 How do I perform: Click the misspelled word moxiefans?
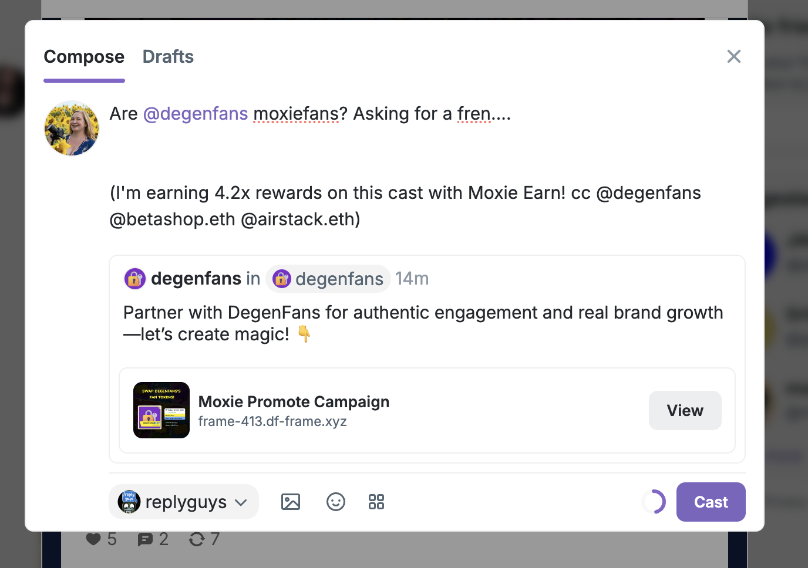[x=296, y=113]
